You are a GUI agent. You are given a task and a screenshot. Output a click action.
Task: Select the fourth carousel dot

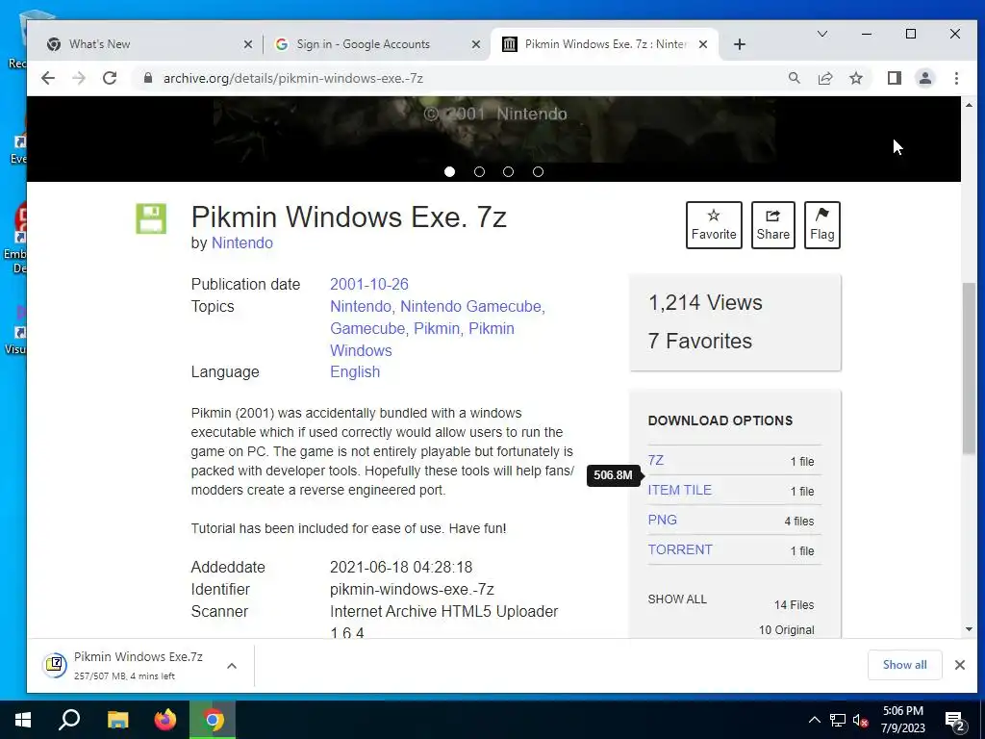538,171
